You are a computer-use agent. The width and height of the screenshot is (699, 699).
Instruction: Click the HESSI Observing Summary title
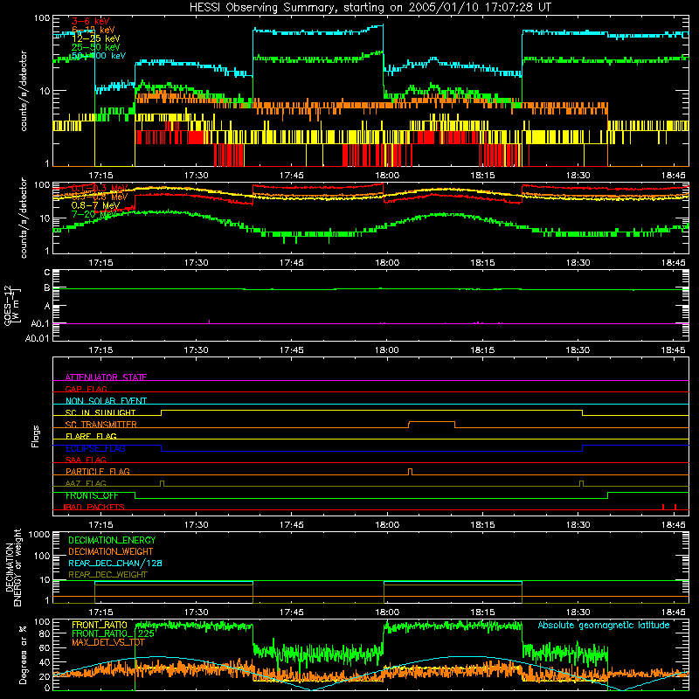370,8
